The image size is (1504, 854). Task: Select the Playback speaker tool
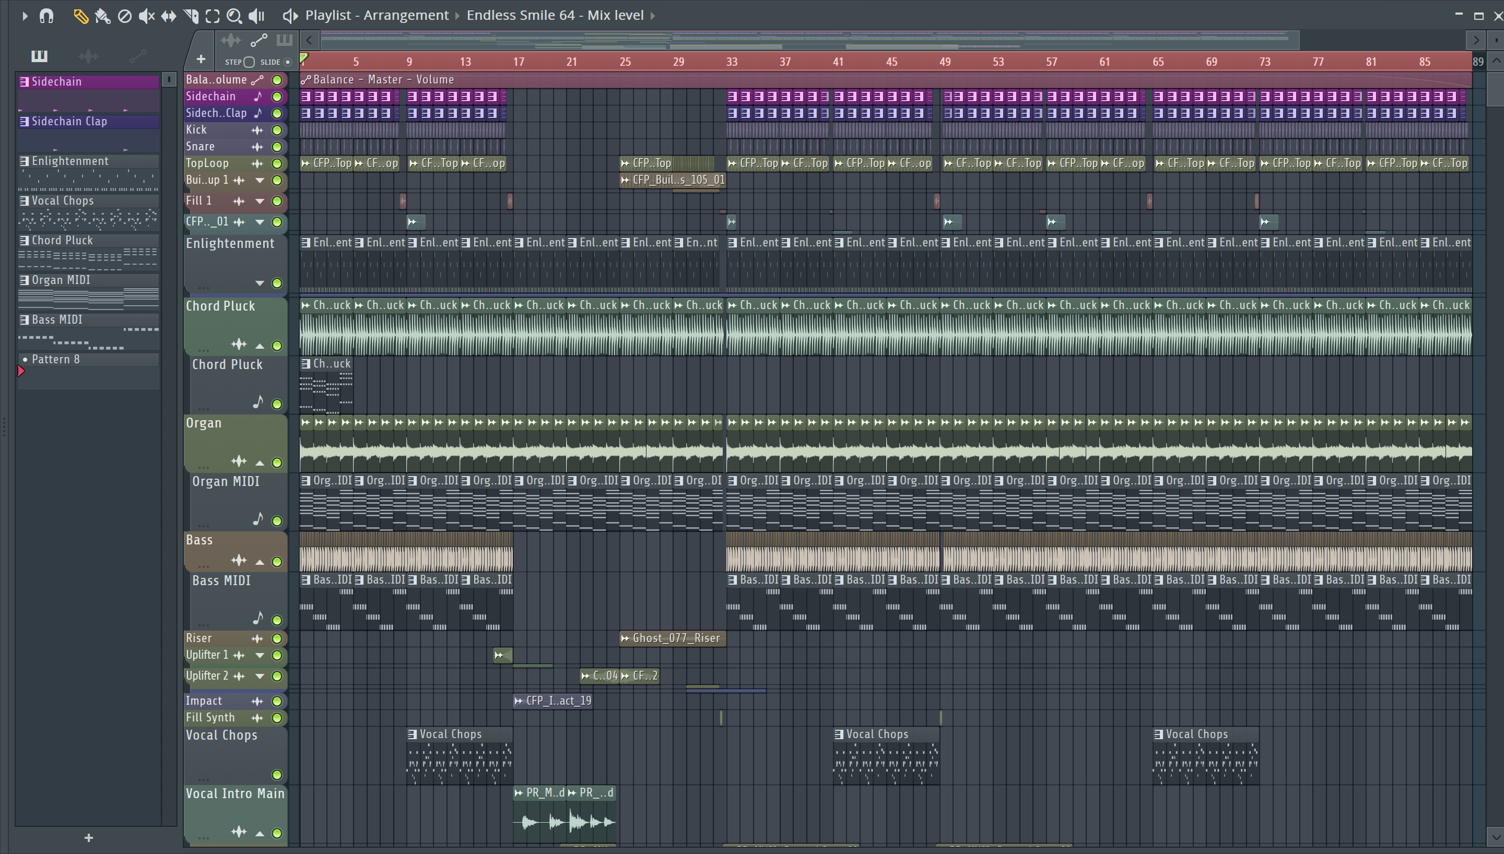point(256,16)
